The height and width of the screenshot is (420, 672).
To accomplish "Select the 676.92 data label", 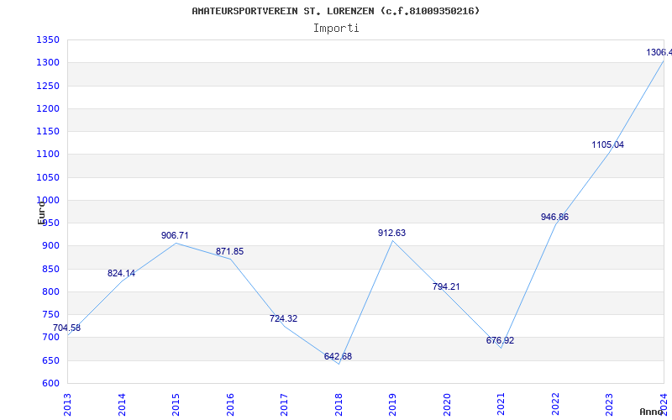I will pos(500,341).
